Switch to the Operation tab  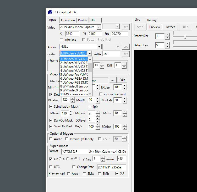point(68,20)
